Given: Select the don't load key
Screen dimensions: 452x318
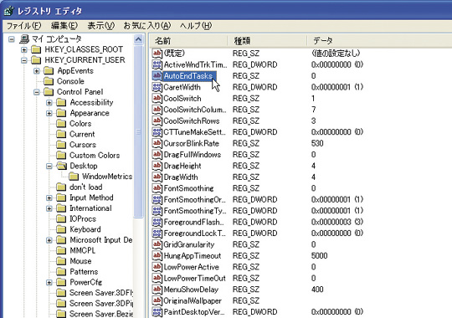Looking at the screenshot, I should click(86, 187).
